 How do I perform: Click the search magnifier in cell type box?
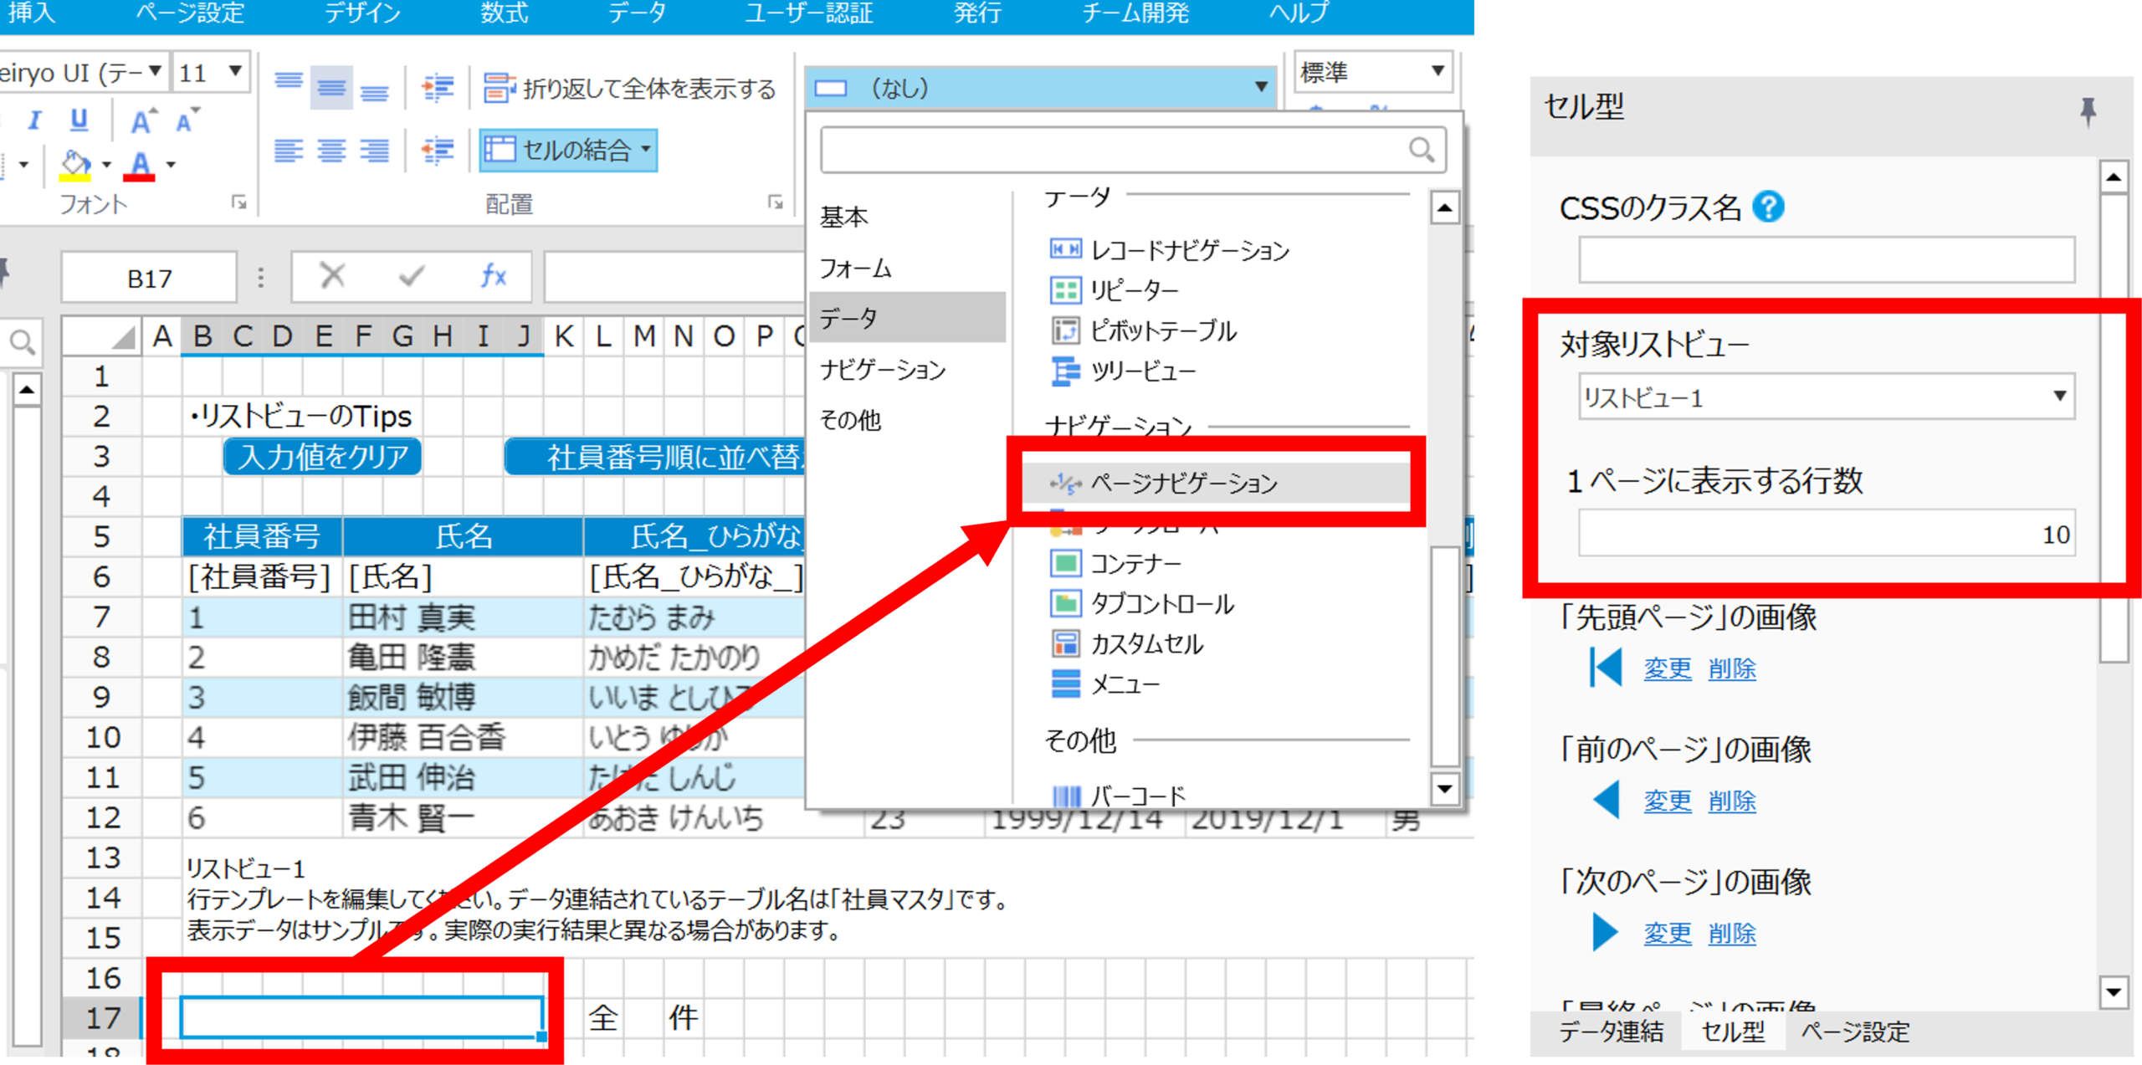point(1421,151)
